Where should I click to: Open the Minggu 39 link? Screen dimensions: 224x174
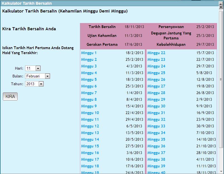(156, 166)
